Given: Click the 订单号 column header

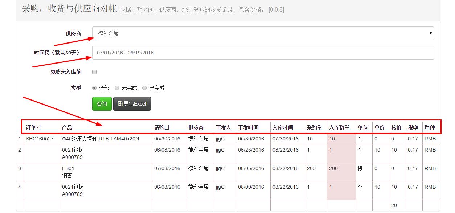Looking at the screenshot, I should click(x=33, y=127).
